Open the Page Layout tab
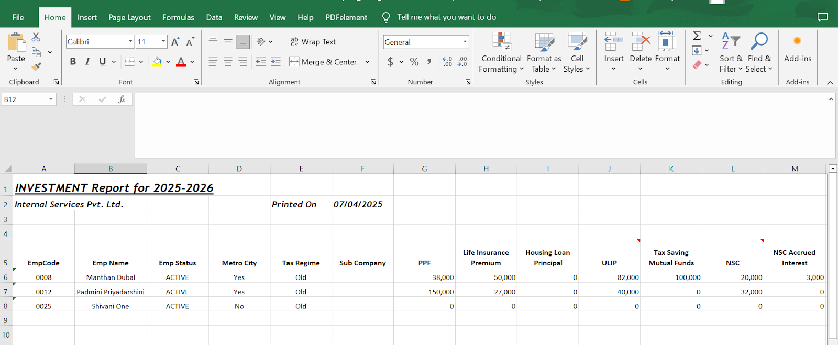 click(x=129, y=17)
